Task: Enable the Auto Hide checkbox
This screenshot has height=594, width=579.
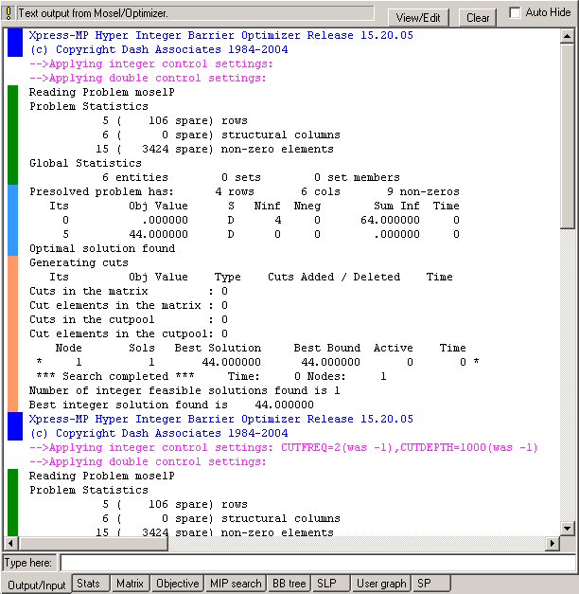Action: click(x=516, y=13)
